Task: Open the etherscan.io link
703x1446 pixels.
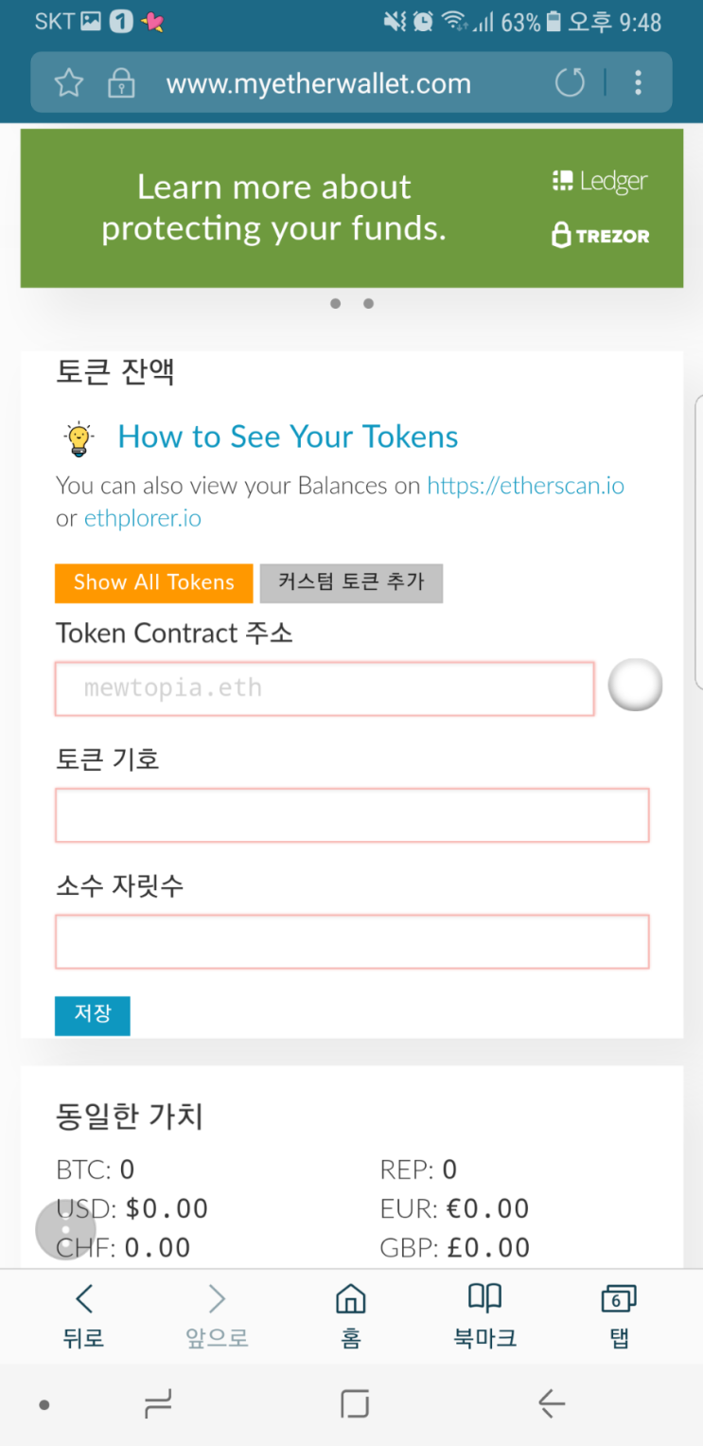Action: [525, 485]
